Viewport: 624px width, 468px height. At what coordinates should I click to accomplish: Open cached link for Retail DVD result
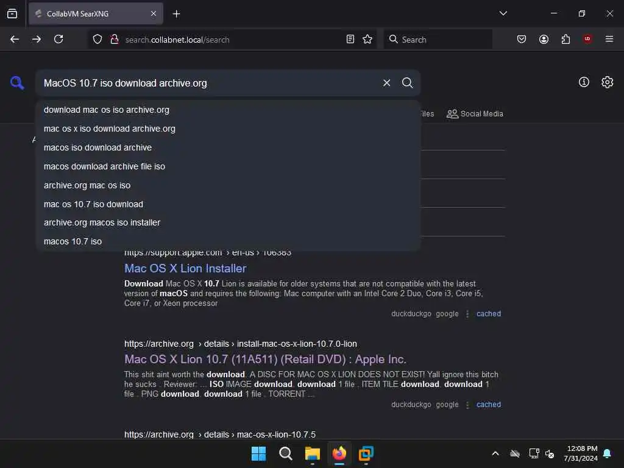tap(489, 405)
